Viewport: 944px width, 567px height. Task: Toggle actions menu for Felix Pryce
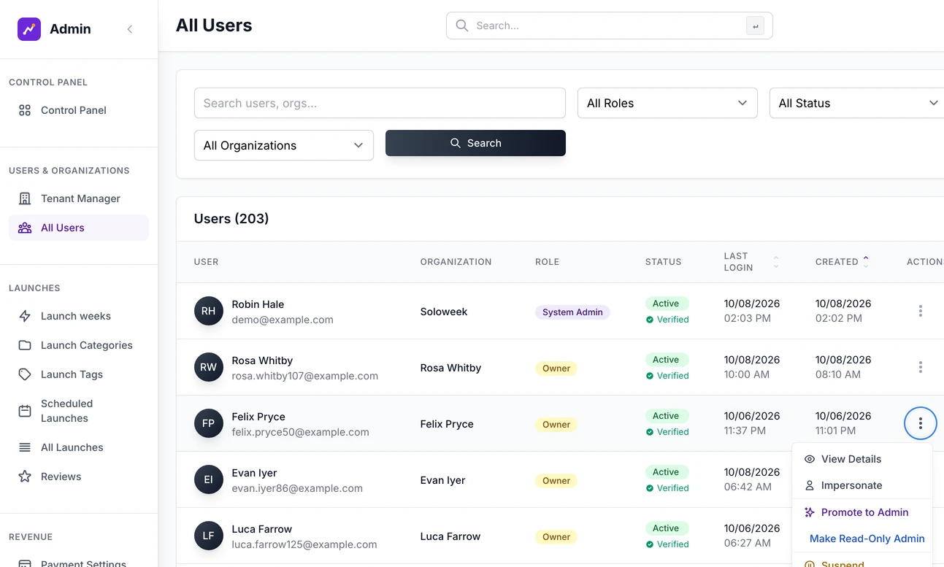tap(920, 423)
